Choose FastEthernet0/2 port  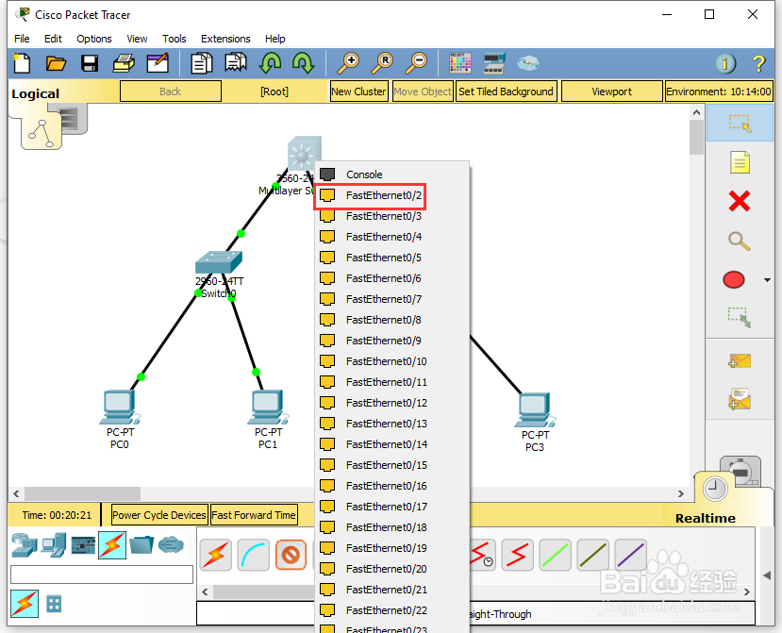392,195
